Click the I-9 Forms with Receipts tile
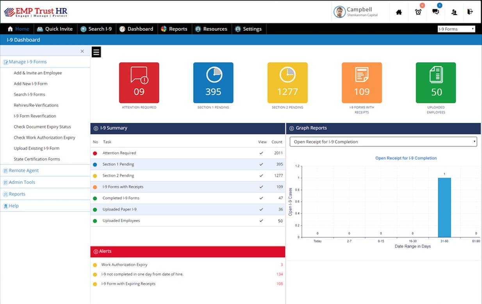This screenshot has width=482, height=304. pyautogui.click(x=362, y=82)
